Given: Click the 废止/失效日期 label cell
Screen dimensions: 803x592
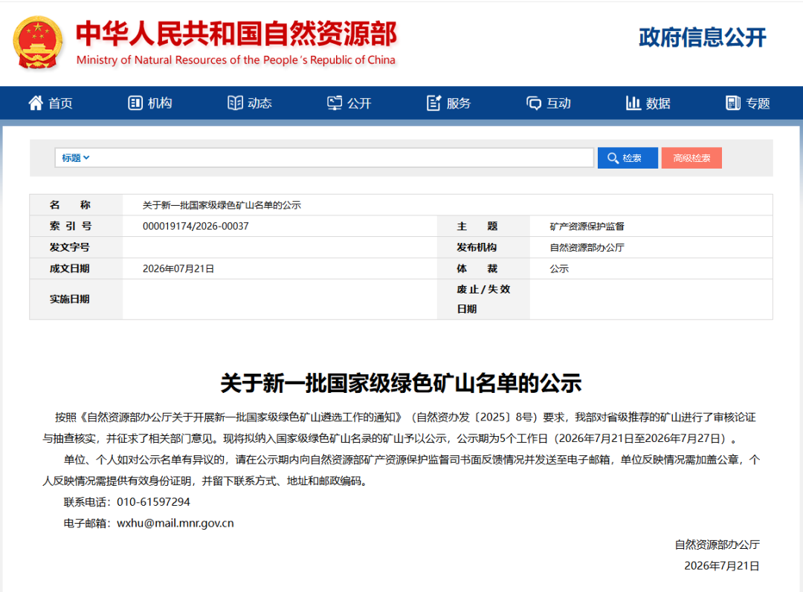Looking at the screenshot, I should [483, 299].
